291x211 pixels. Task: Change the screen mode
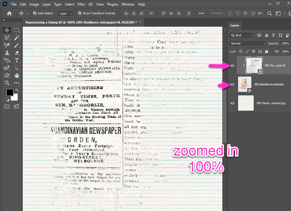pos(17,107)
